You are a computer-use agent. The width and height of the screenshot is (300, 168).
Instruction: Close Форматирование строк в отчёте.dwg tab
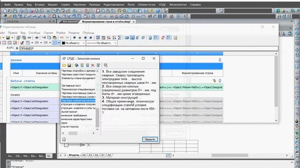point(134,22)
